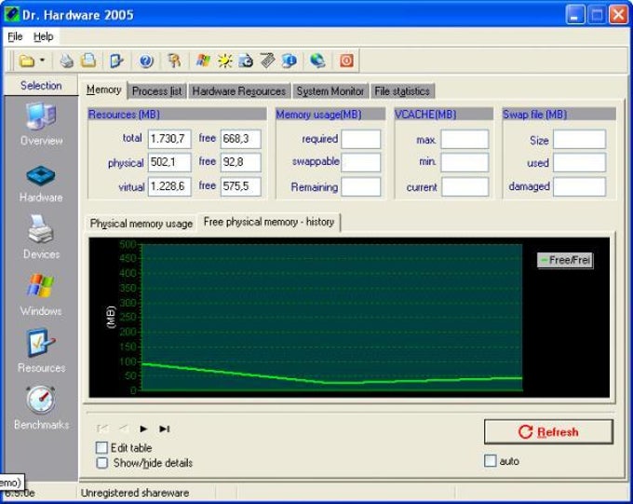
Task: Click the total free field 668,3
Action: (240, 140)
